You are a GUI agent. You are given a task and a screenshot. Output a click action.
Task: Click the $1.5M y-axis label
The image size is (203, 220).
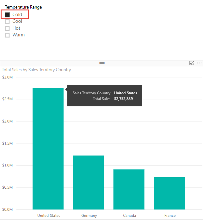pos(8,143)
